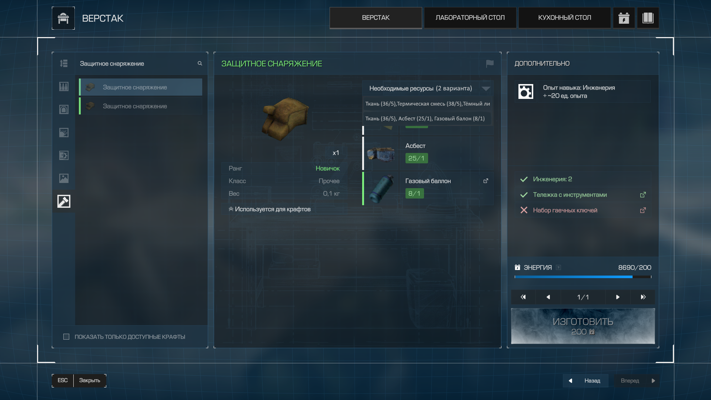Select the picture category icon
Image resolution: width=711 pixels, height=400 pixels.
(x=64, y=179)
